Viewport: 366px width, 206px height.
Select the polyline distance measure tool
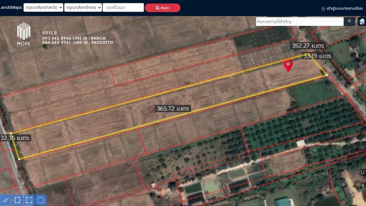[5, 200]
